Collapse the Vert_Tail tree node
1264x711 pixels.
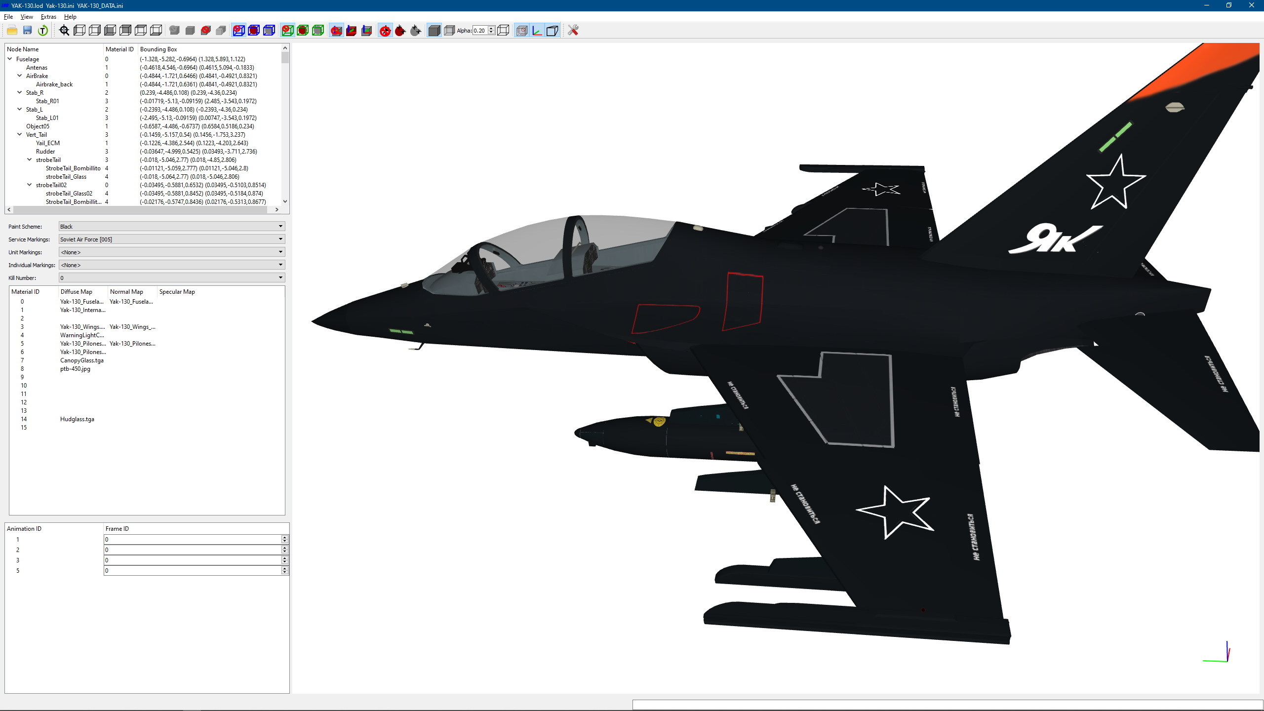point(19,134)
